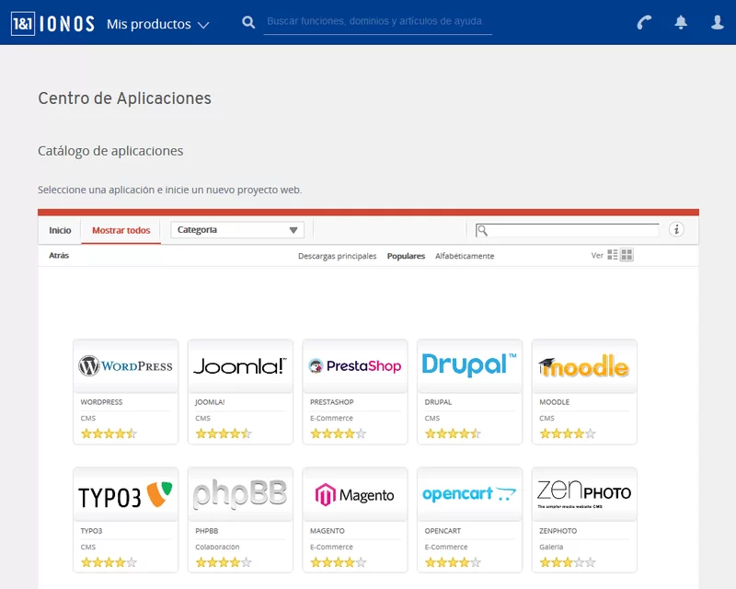Open the TYPO3 logo tile
Screen dimensions: 736x589
coord(126,494)
